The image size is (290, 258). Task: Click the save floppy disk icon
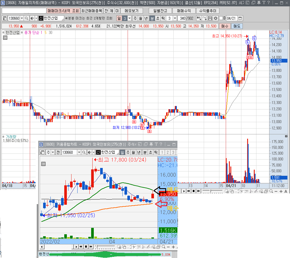coord(210,18)
